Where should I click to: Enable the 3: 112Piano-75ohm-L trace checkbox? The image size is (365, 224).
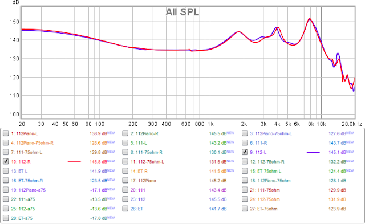click(x=245, y=133)
